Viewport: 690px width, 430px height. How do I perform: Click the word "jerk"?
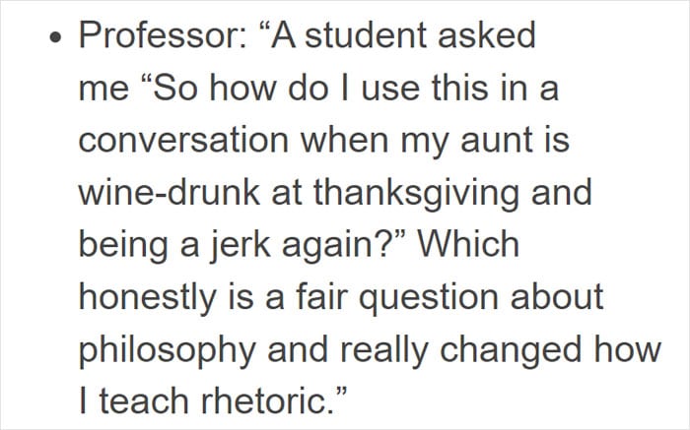click(x=240, y=247)
